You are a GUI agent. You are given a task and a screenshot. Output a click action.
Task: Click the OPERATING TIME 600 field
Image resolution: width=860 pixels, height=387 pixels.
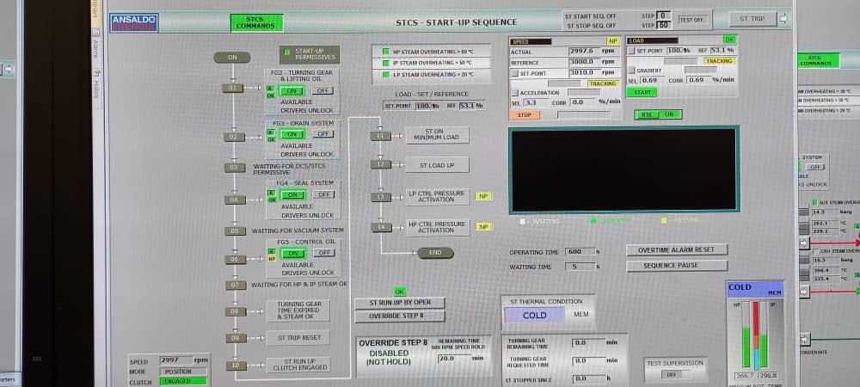pos(578,252)
